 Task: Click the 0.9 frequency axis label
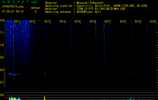(2, 57)
